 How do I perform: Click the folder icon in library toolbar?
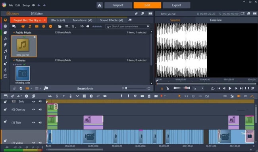point(60,26)
